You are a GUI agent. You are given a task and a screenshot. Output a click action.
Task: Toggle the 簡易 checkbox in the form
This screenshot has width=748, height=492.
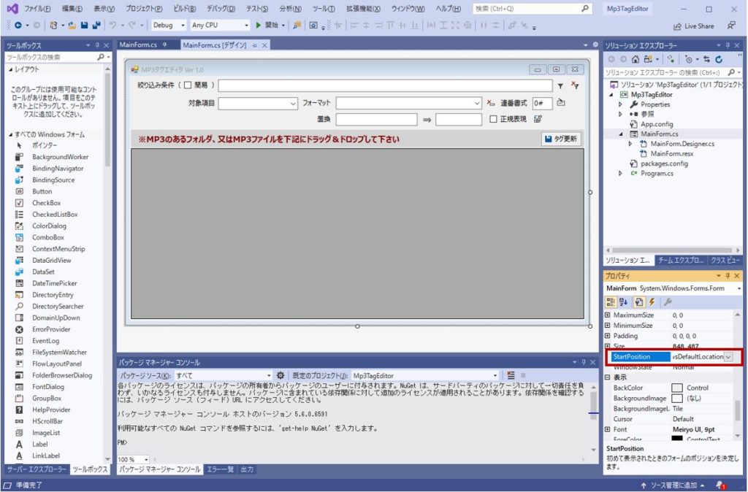[188, 85]
